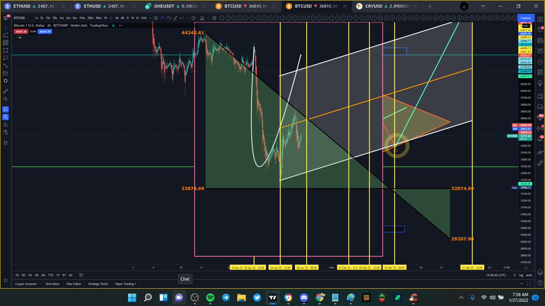Click the 13:58:40 UTC timezone label
The width and height of the screenshot is (545, 306).
[x=496, y=275]
